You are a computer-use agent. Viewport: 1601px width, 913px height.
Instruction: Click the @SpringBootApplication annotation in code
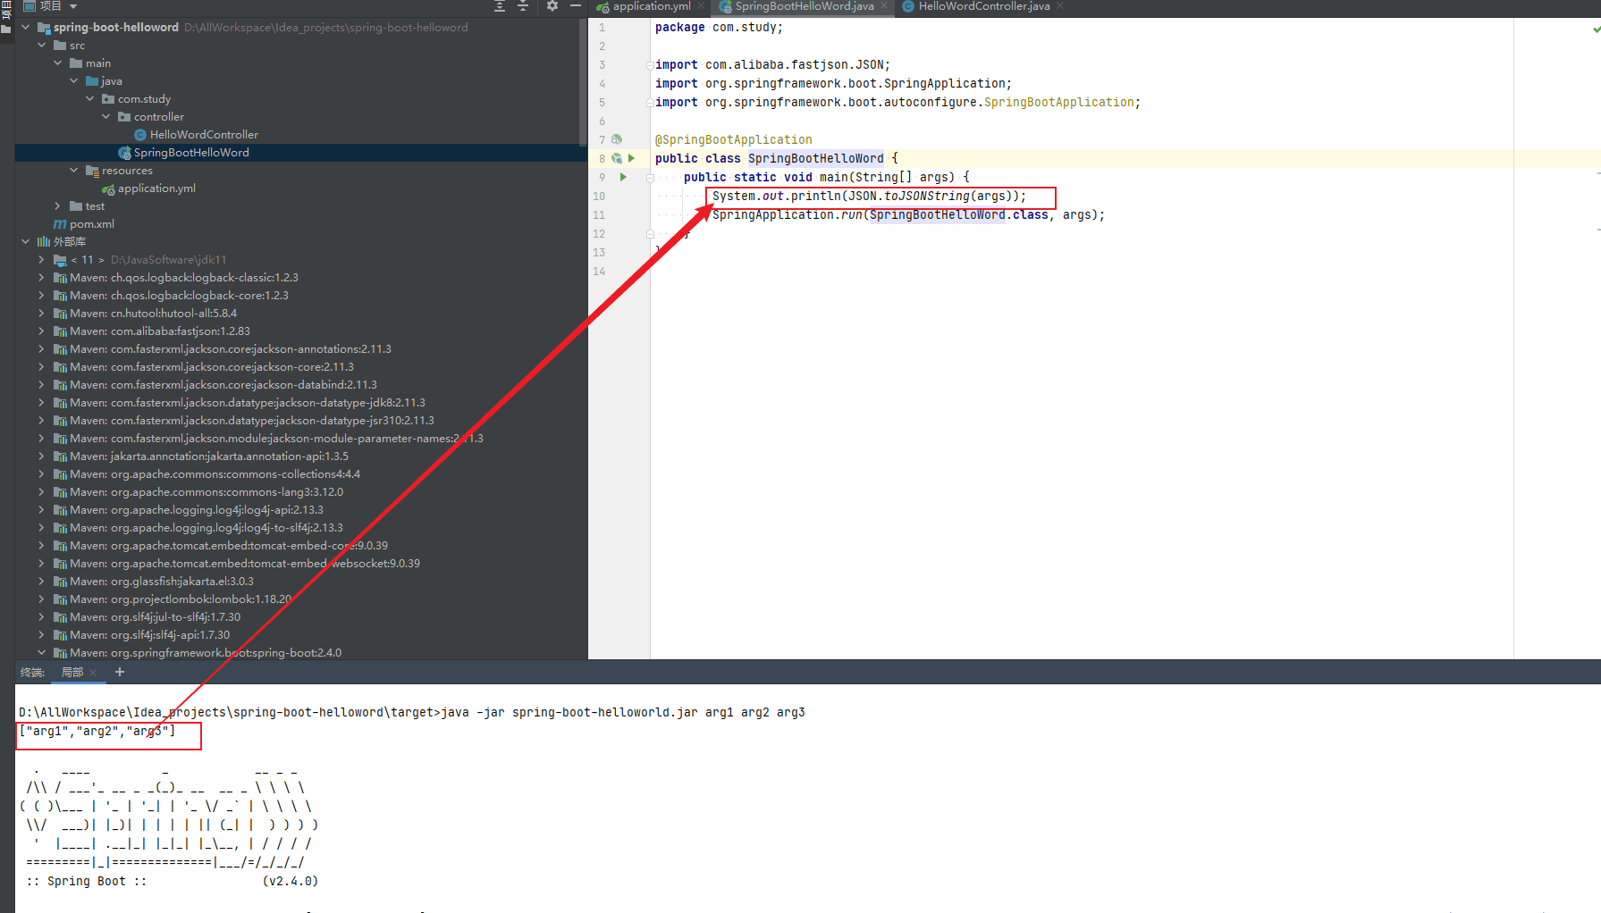[734, 140]
